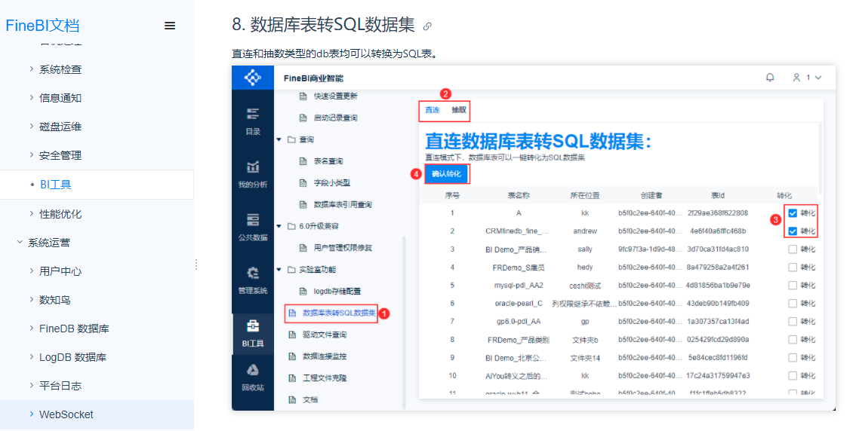The image size is (853, 431).
Task: Click the notification bell icon
Action: click(770, 78)
